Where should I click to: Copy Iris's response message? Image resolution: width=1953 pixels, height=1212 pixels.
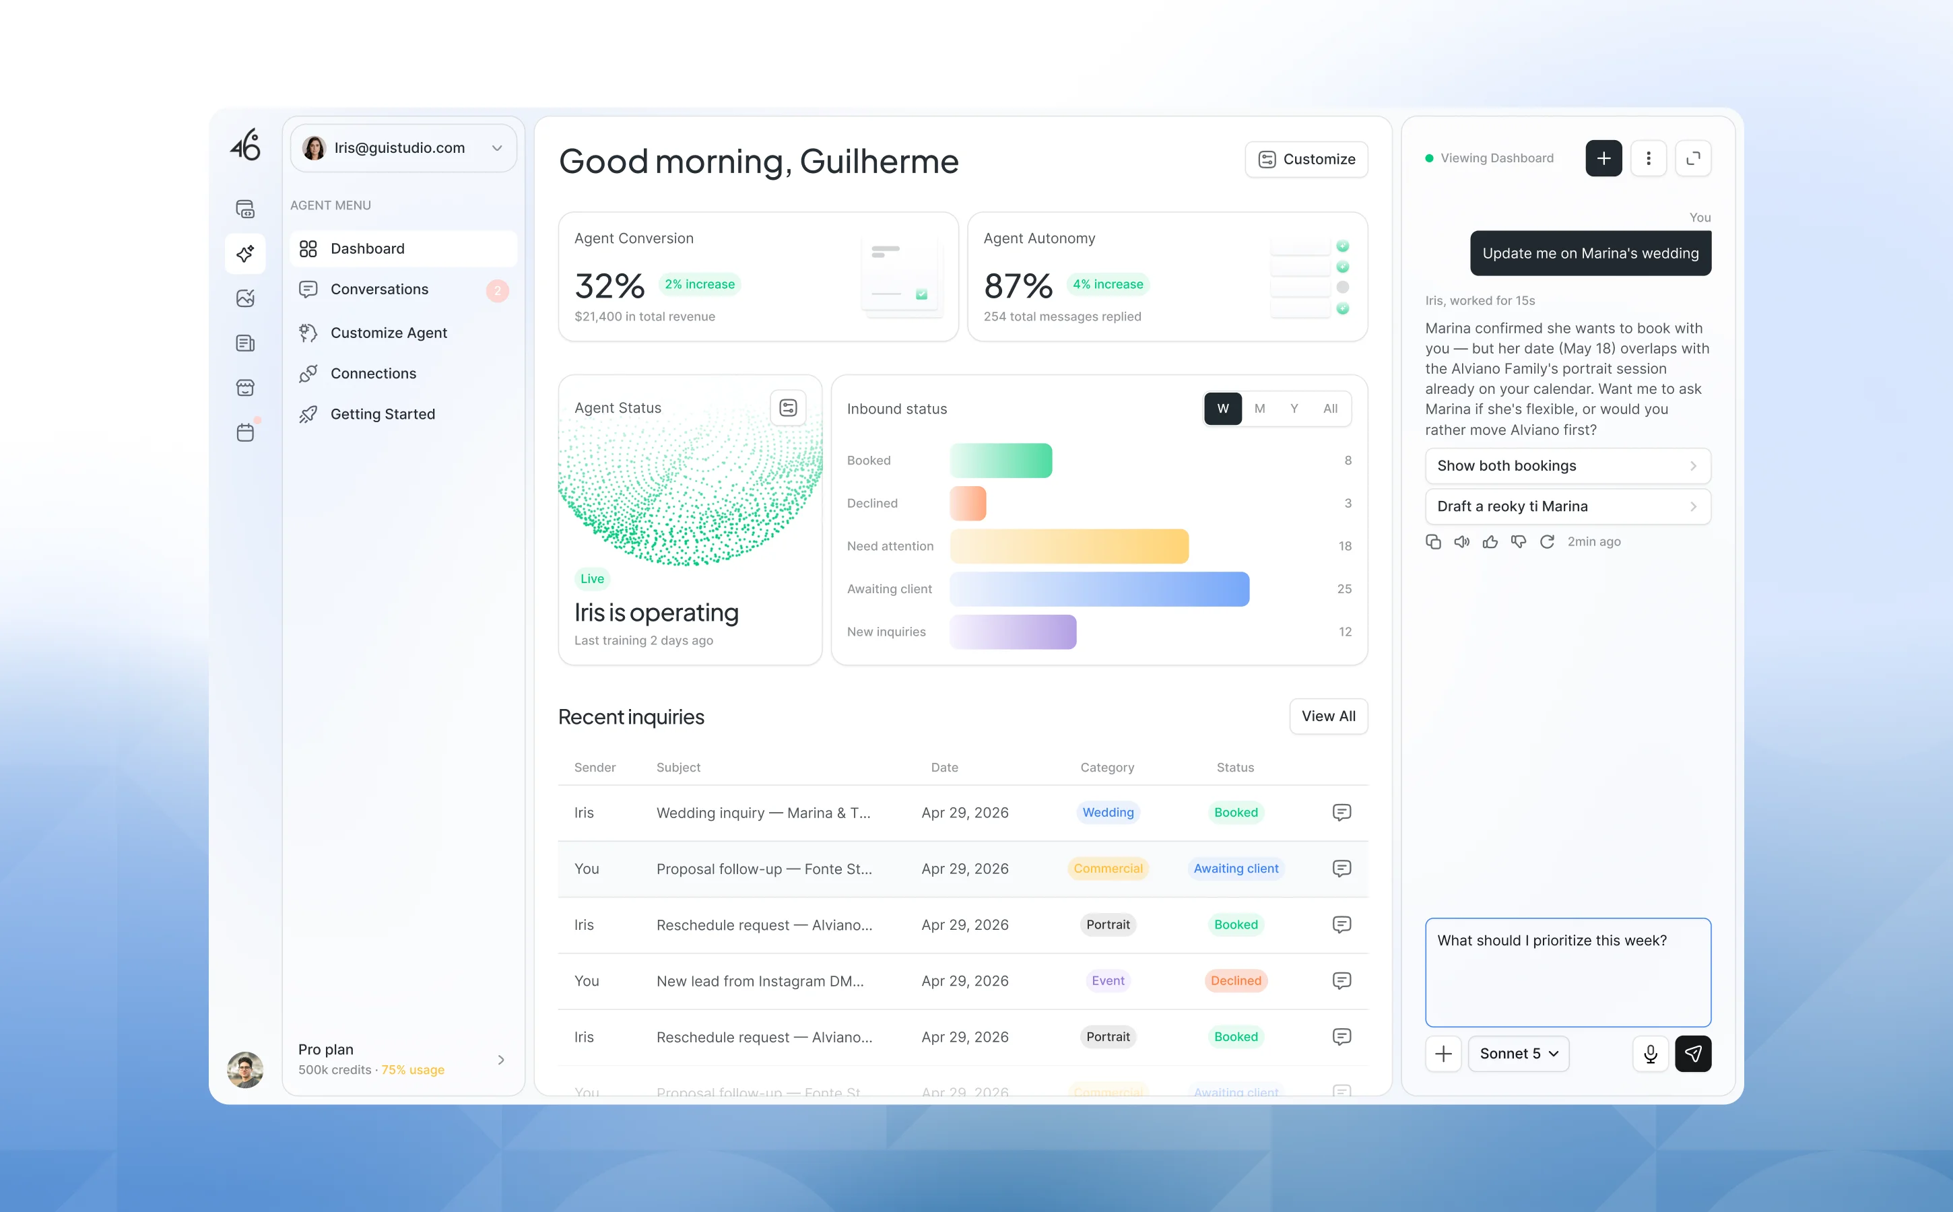(1434, 542)
